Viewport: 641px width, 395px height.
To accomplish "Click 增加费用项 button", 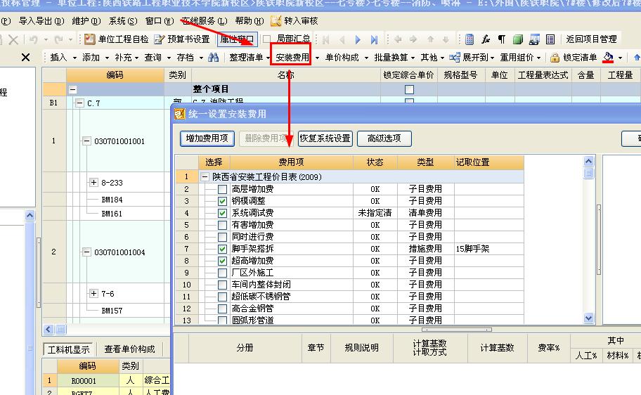I will 207,138.
